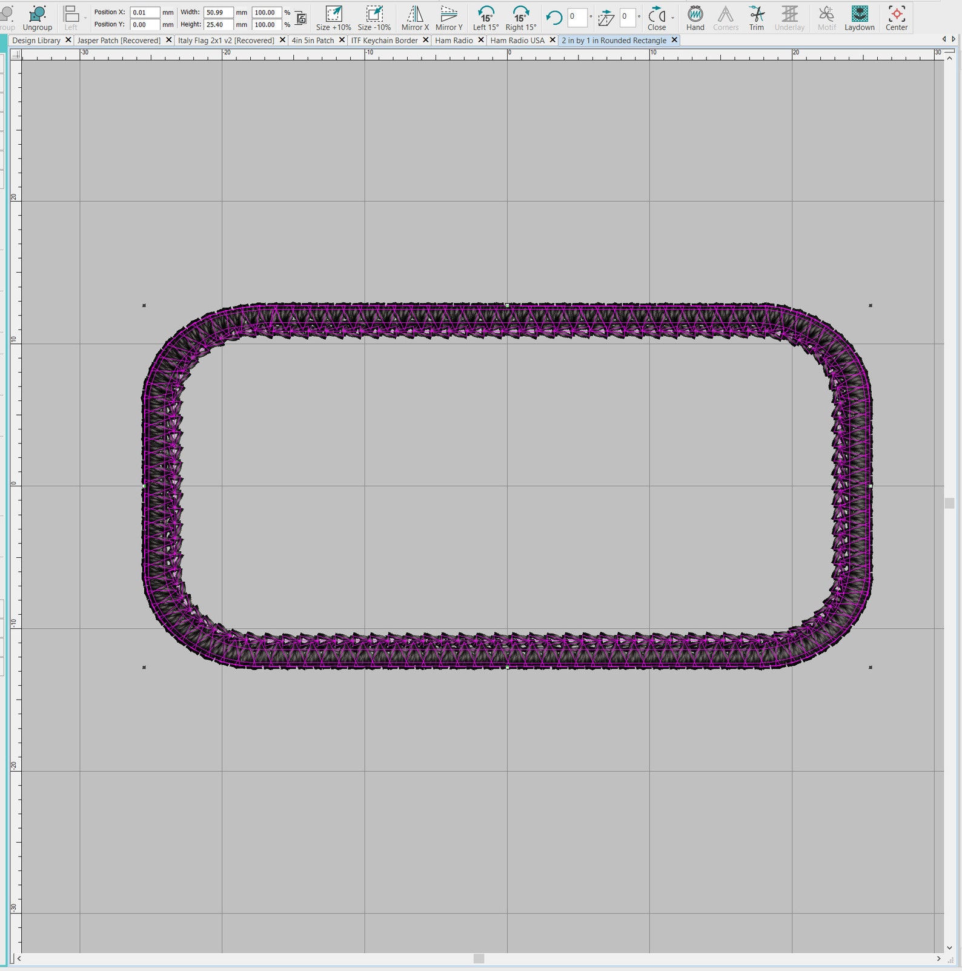Screen dimensions: 962x971
Task: Ungroup the selected design objects
Action: tap(38, 18)
